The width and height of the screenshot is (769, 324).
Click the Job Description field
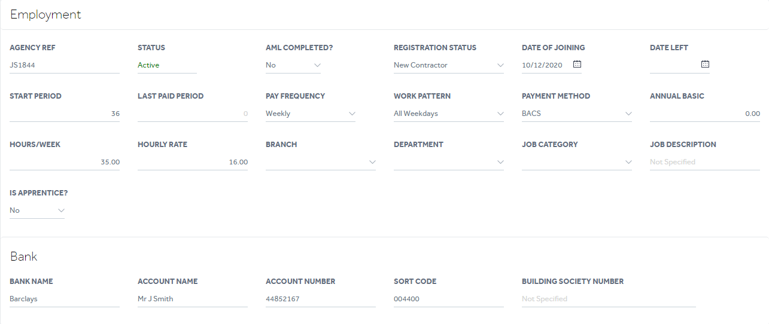pyautogui.click(x=705, y=162)
